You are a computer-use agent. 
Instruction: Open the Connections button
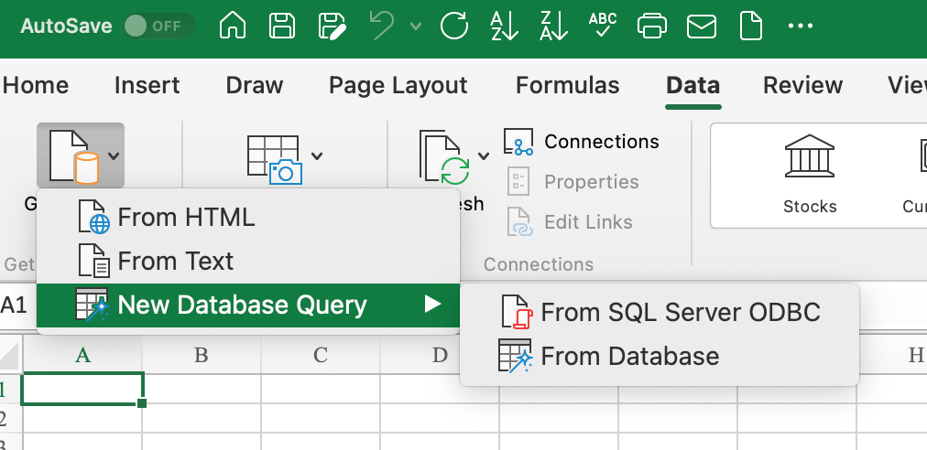[581, 142]
